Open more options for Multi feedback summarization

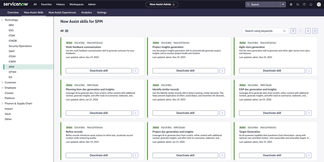click(x=135, y=71)
